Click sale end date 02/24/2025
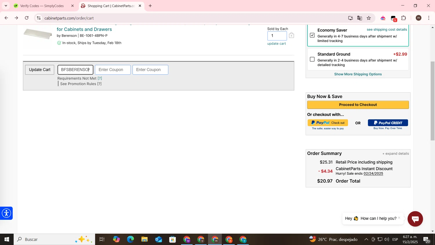Screen dimensions: 435x245 373,174
